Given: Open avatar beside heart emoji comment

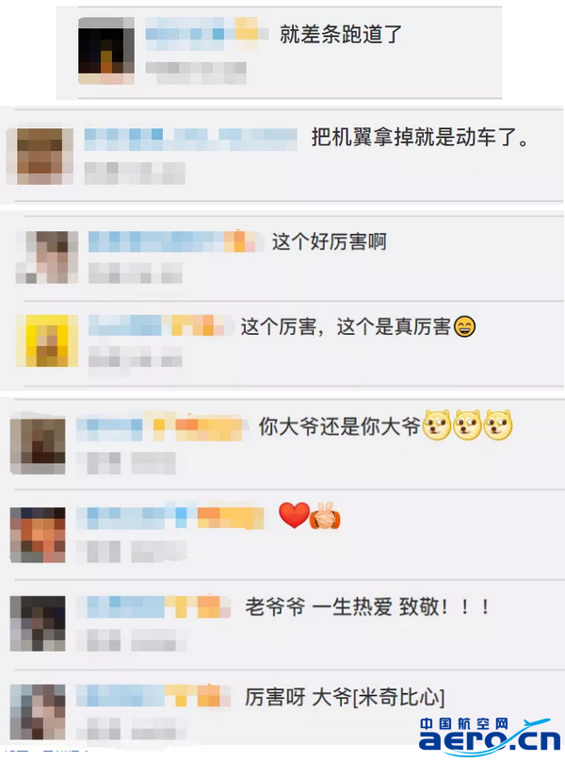Looking at the screenshot, I should (38, 535).
